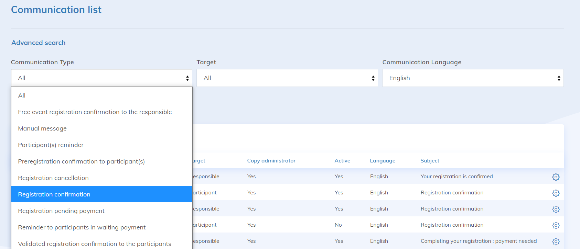This screenshot has width=580, height=249.
Task: Select the 'Registration cancellation' option
Action: 101,178
